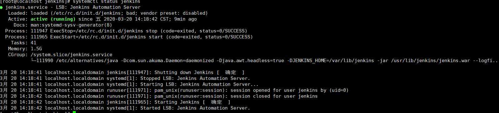Click the man:systemd-sysv-generator(8) docs reference
Image resolution: width=499 pixels, height=113 pixels.
(x=71, y=25)
